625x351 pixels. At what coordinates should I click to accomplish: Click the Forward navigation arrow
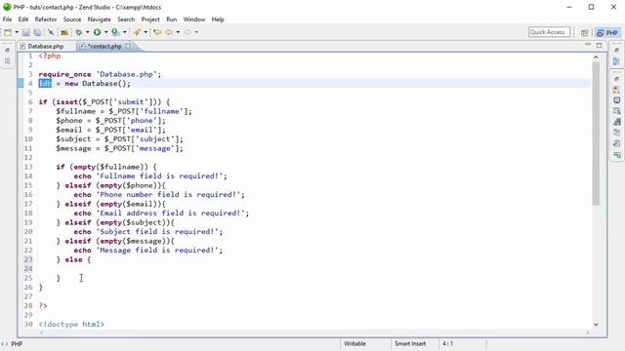pos(187,32)
